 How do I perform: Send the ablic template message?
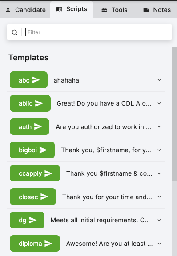tap(30, 103)
